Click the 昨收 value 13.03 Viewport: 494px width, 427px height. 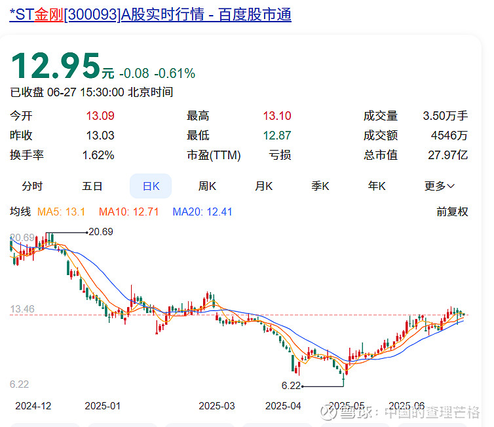pos(100,136)
